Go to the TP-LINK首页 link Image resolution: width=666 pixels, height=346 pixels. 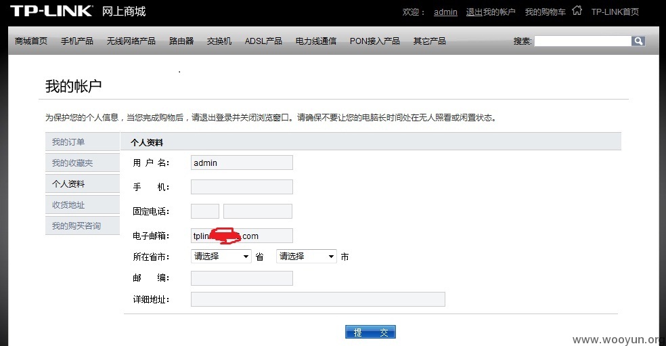(615, 12)
